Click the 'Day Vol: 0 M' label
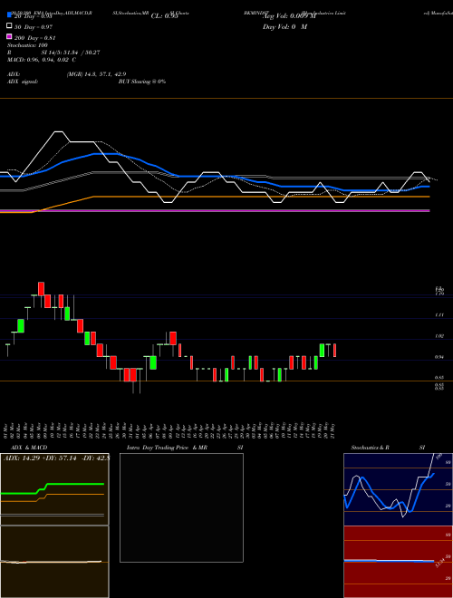The image size is (453, 598). [x=284, y=27]
